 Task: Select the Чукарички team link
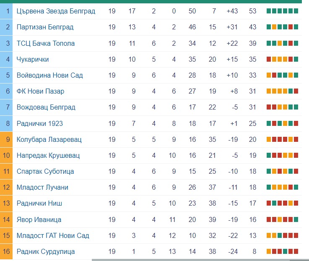(33, 60)
